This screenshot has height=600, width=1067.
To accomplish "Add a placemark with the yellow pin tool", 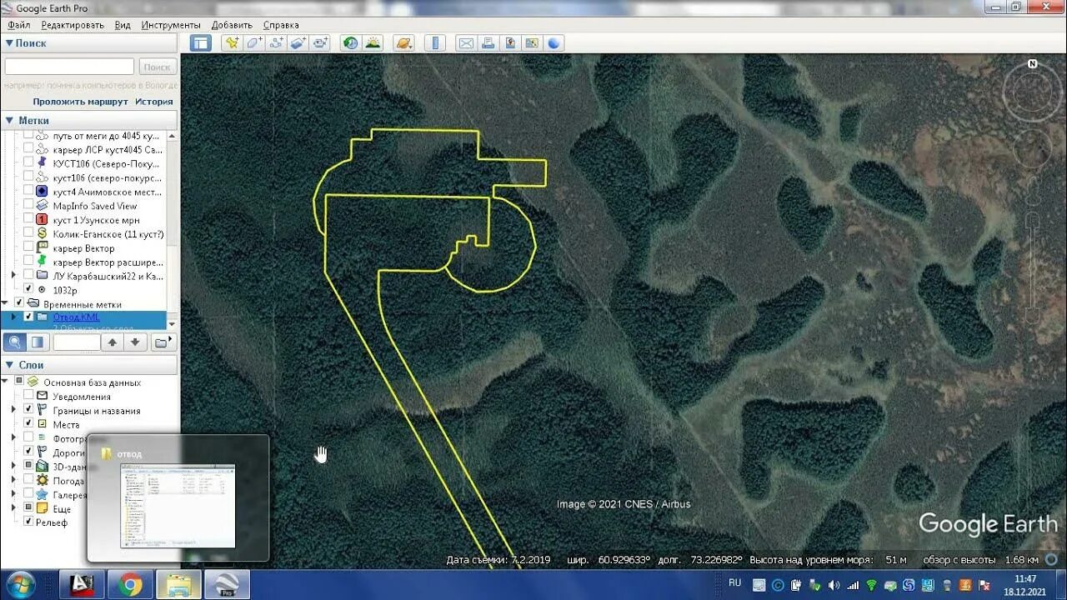I will click(x=232, y=42).
